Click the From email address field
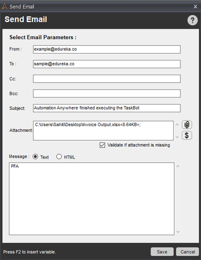Viewport: 201px width, 260px height. pos(107,49)
